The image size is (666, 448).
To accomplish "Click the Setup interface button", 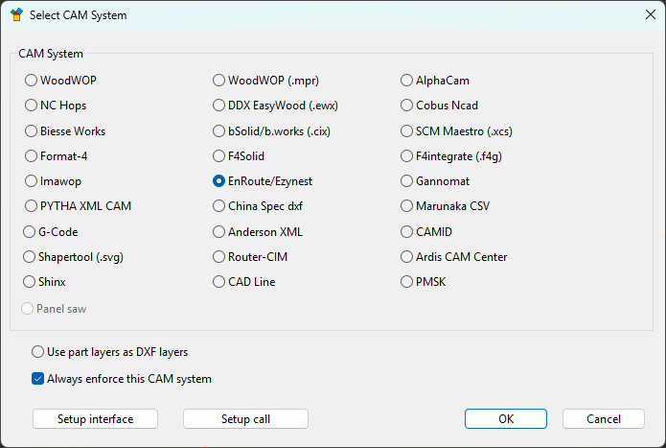I will point(95,419).
